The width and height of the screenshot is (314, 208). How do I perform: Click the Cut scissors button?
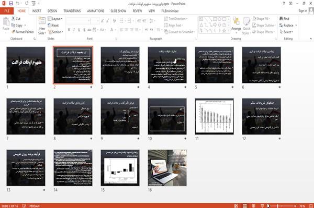[x=16, y=19]
